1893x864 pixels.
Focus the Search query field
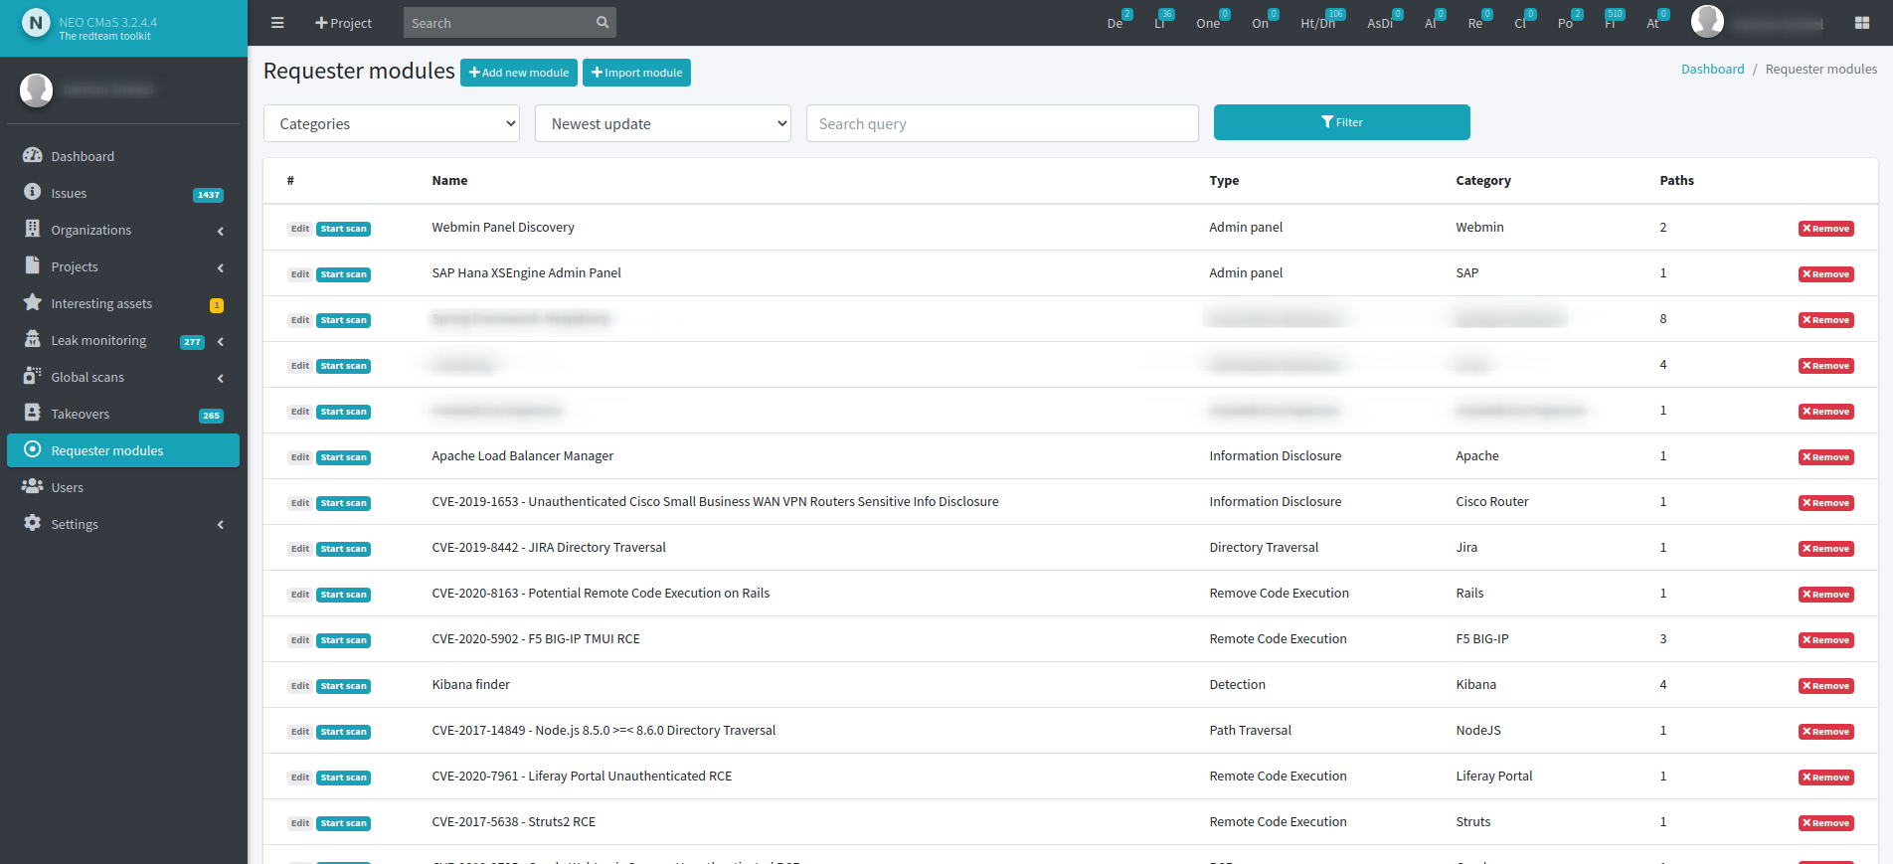(x=1002, y=123)
